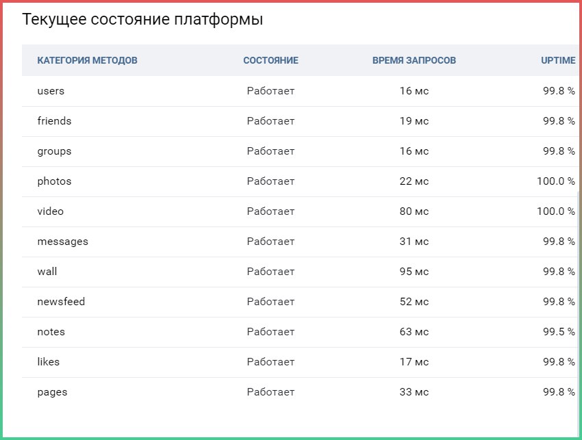Select the 'groups' category cell
This screenshot has width=582, height=440.
(x=54, y=151)
